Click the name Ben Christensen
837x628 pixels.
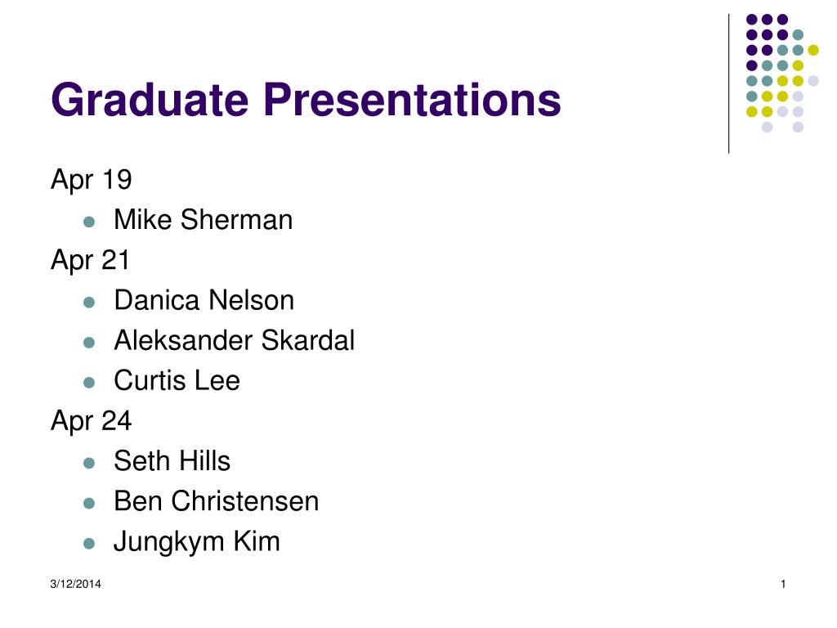[x=217, y=501]
